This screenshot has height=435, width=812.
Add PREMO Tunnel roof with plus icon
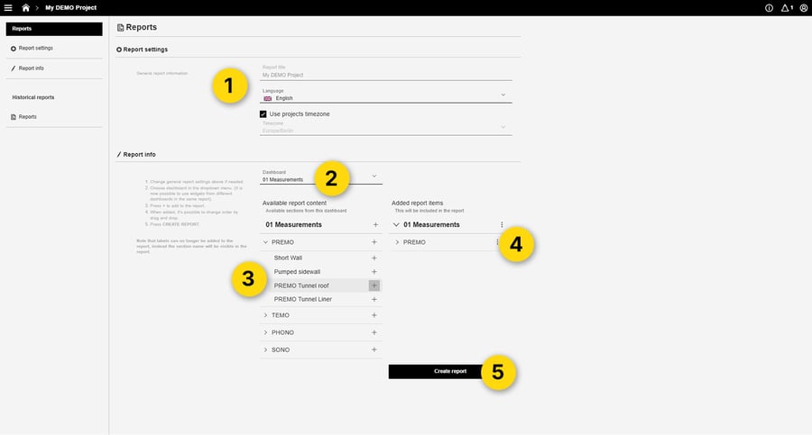[374, 285]
